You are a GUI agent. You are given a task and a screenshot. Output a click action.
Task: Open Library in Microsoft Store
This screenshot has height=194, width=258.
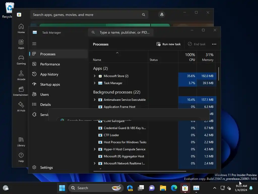click(x=21, y=142)
